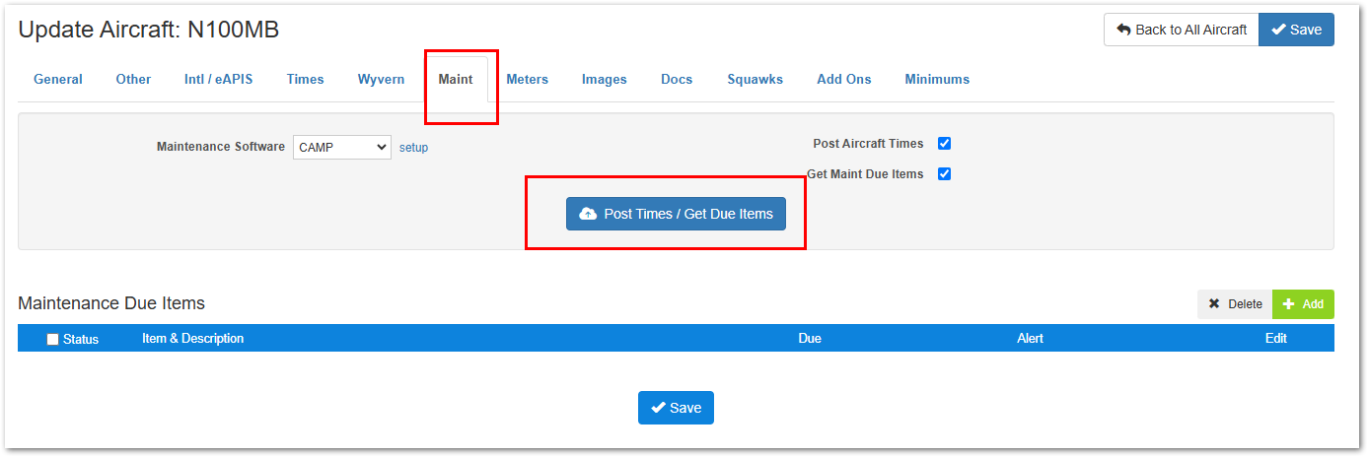Click the Post Times / Get Due Items button
The height and width of the screenshot is (457, 1368).
pyautogui.click(x=676, y=214)
